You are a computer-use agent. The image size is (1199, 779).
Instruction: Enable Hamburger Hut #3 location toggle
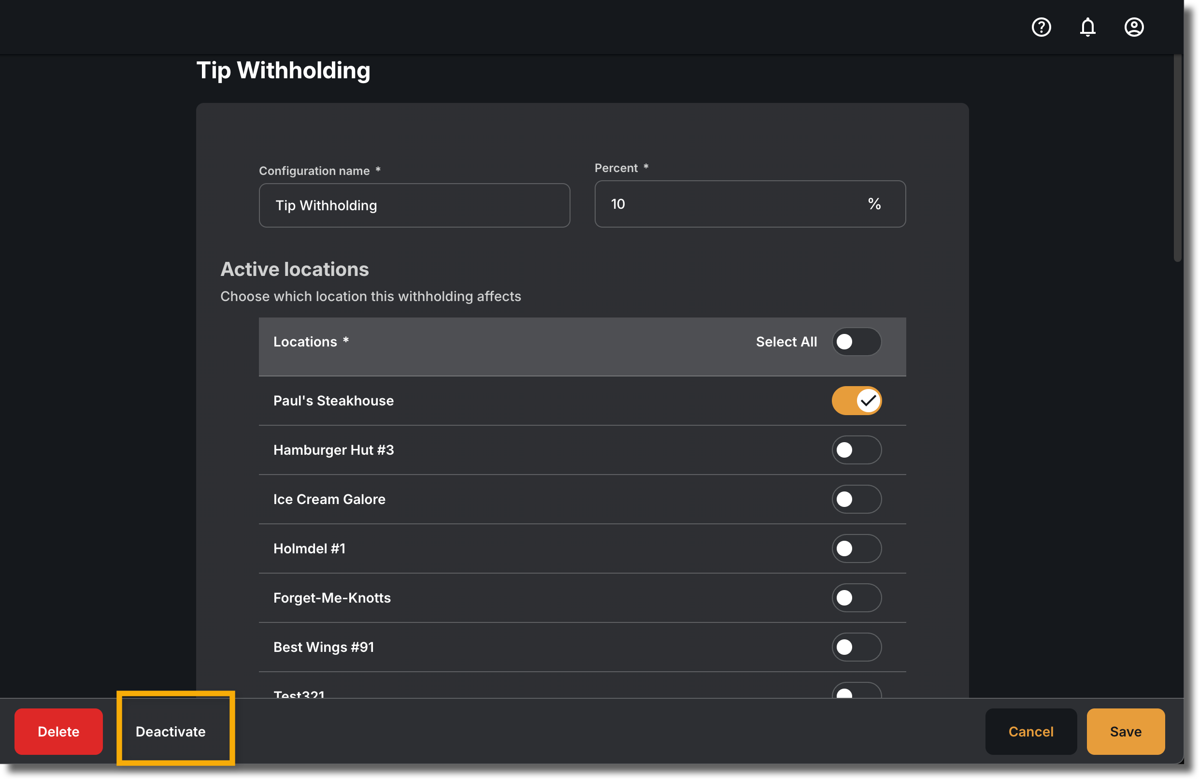[856, 449]
